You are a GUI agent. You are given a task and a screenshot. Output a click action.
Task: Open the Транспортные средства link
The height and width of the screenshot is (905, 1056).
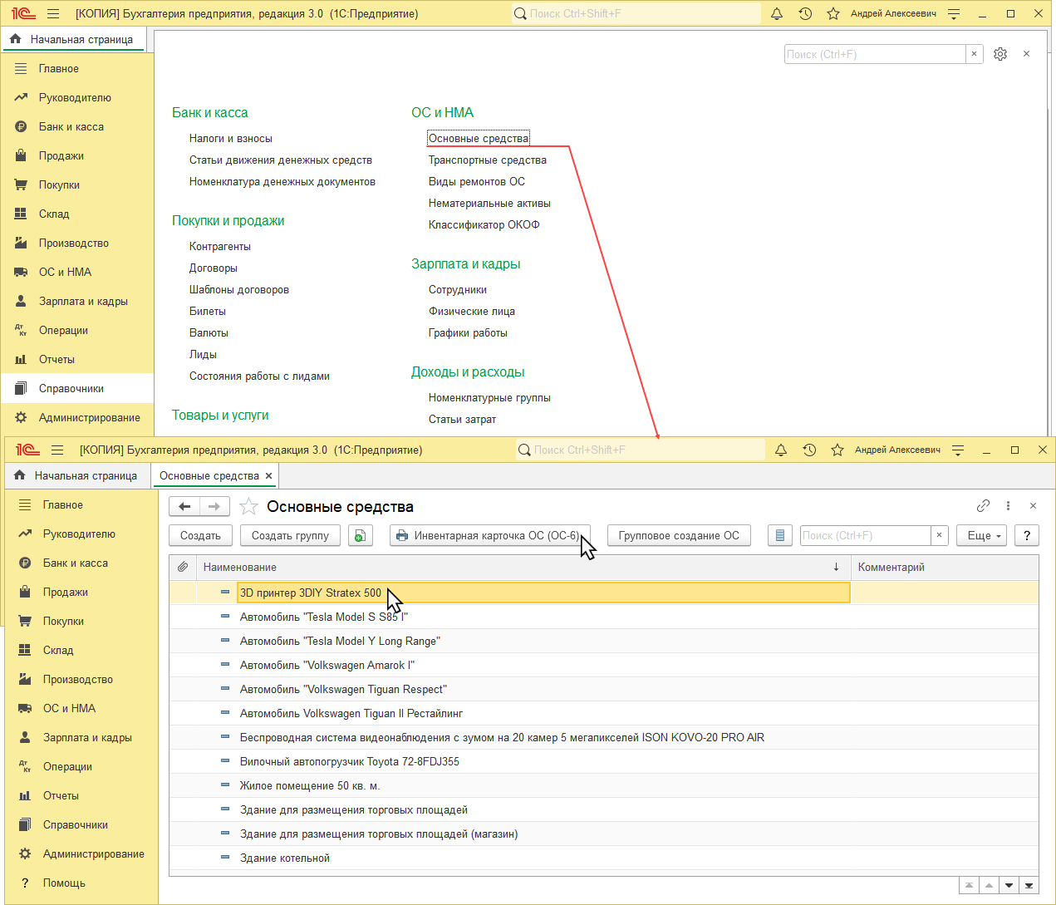[x=487, y=160]
